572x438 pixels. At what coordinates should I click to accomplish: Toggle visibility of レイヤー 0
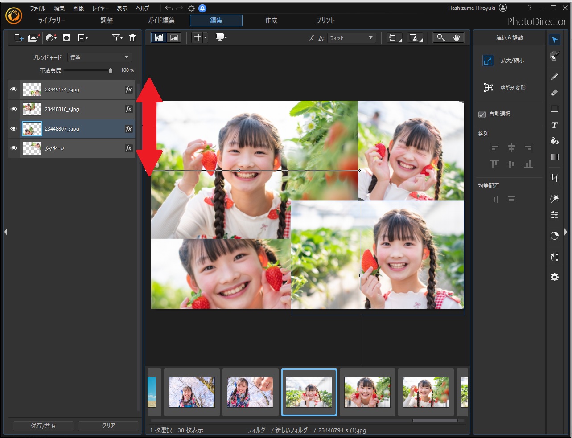coord(14,148)
